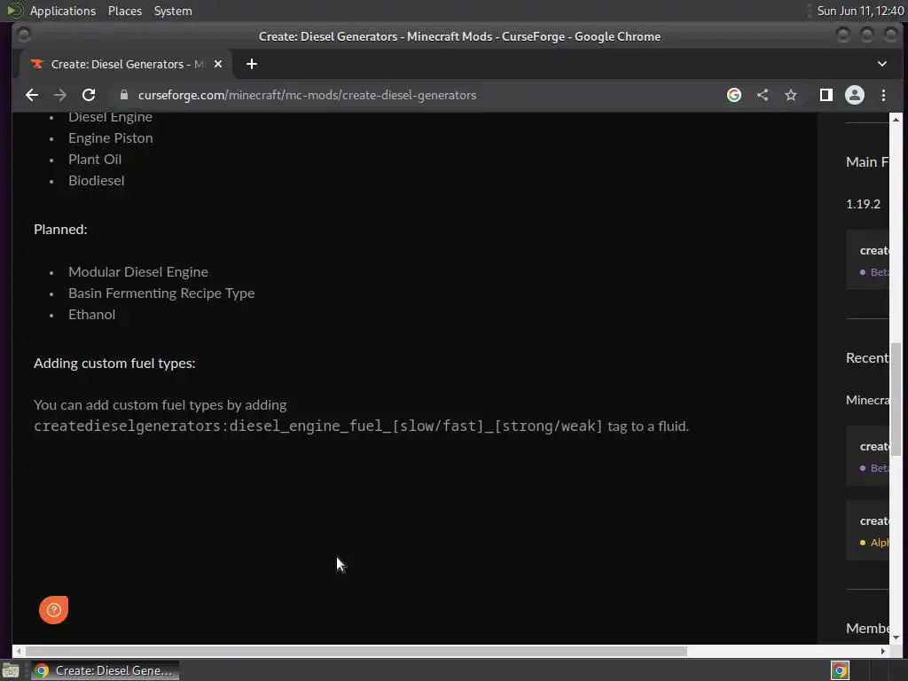Click the scroll down arrow
The width and height of the screenshot is (908, 681).
tap(896, 638)
